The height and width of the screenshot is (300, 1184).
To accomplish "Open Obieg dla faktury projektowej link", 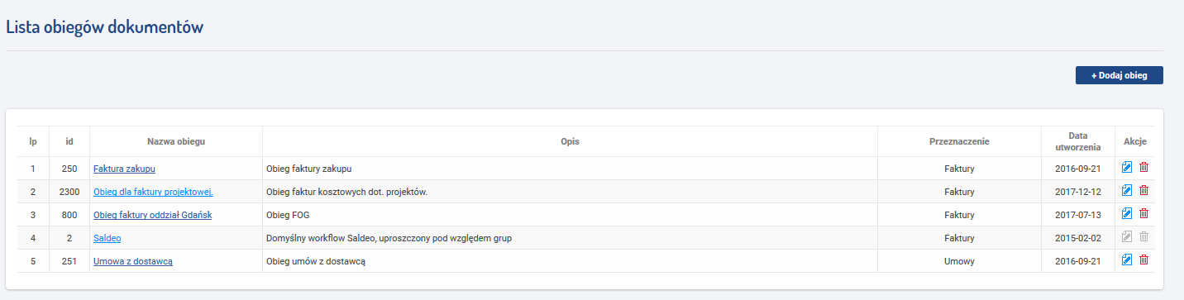I will point(153,192).
